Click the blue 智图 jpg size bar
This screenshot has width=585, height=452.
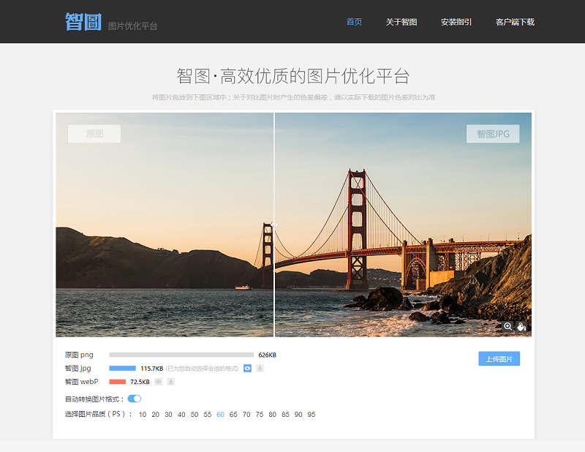[122, 368]
